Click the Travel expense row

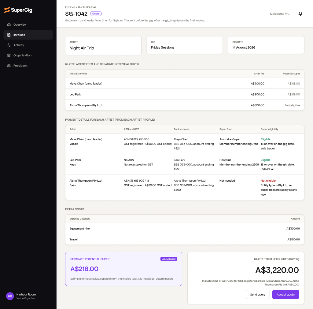pyautogui.click(x=185, y=239)
